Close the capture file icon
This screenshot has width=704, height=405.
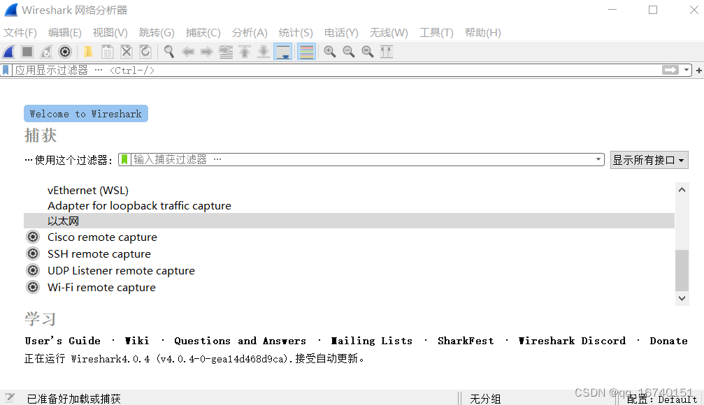[127, 52]
